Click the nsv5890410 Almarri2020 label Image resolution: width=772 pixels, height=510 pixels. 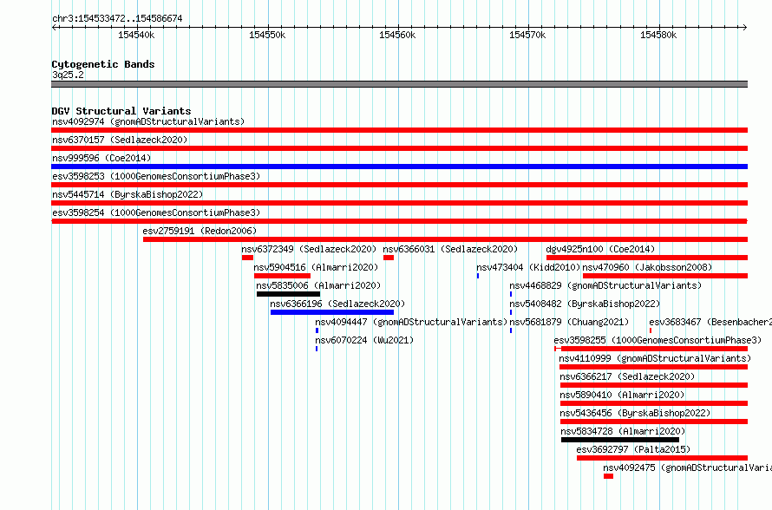[622, 395]
